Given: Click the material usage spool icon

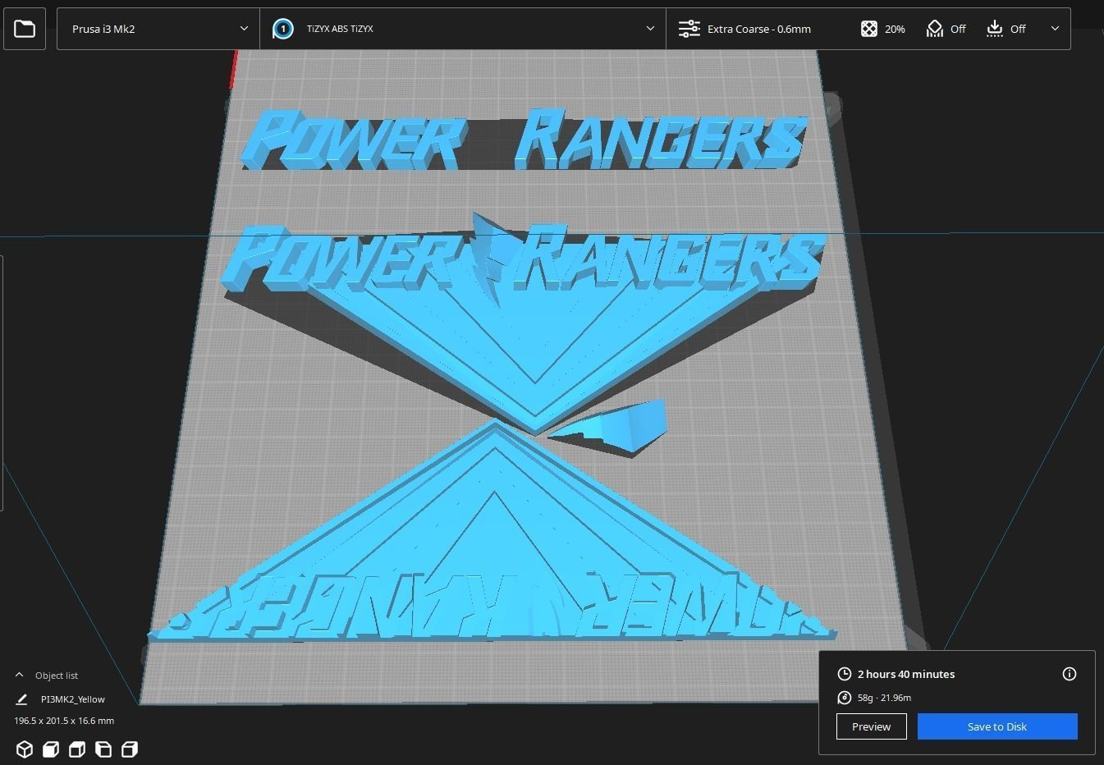Looking at the screenshot, I should (x=844, y=698).
